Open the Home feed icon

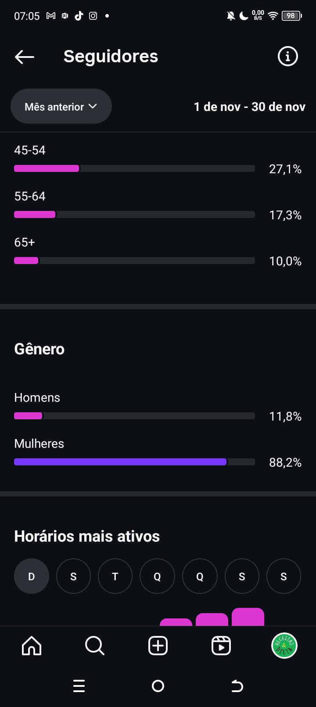click(32, 646)
